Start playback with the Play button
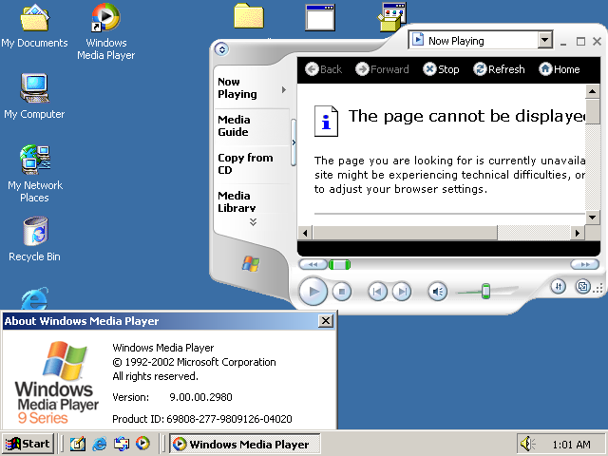 point(313,292)
